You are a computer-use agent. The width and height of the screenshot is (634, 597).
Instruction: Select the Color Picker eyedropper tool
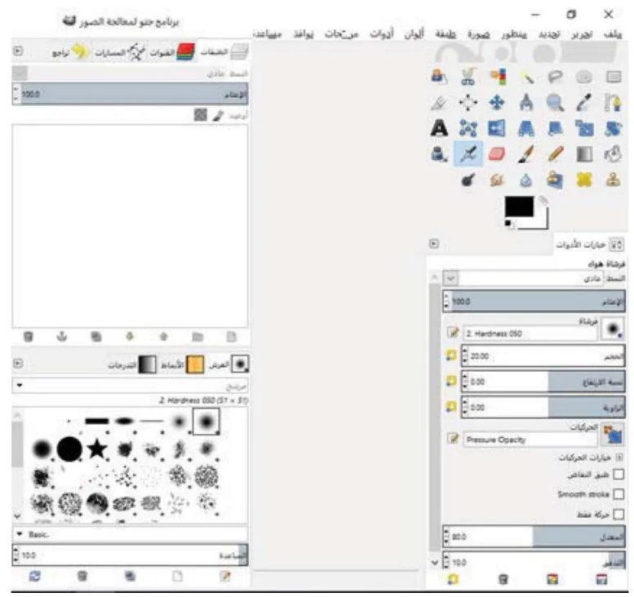584,103
